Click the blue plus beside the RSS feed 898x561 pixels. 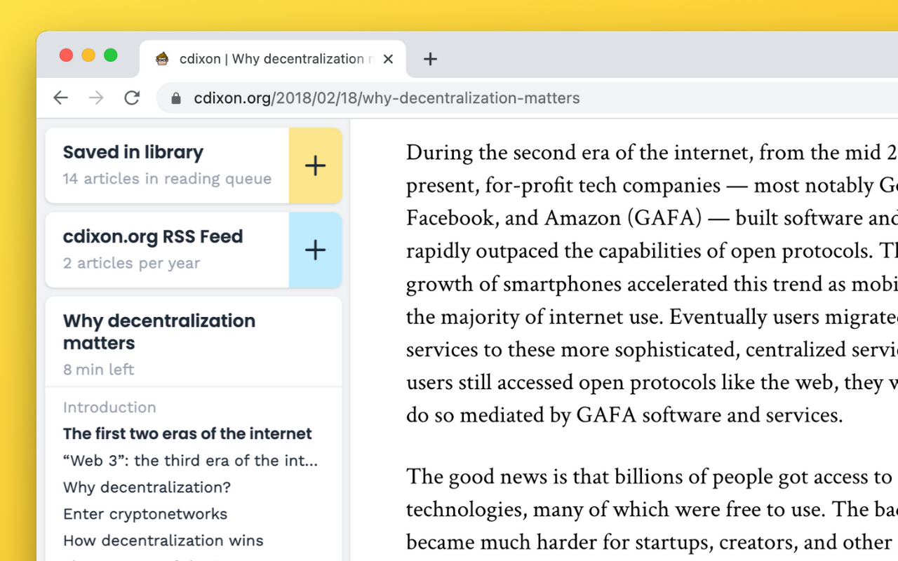coord(315,250)
